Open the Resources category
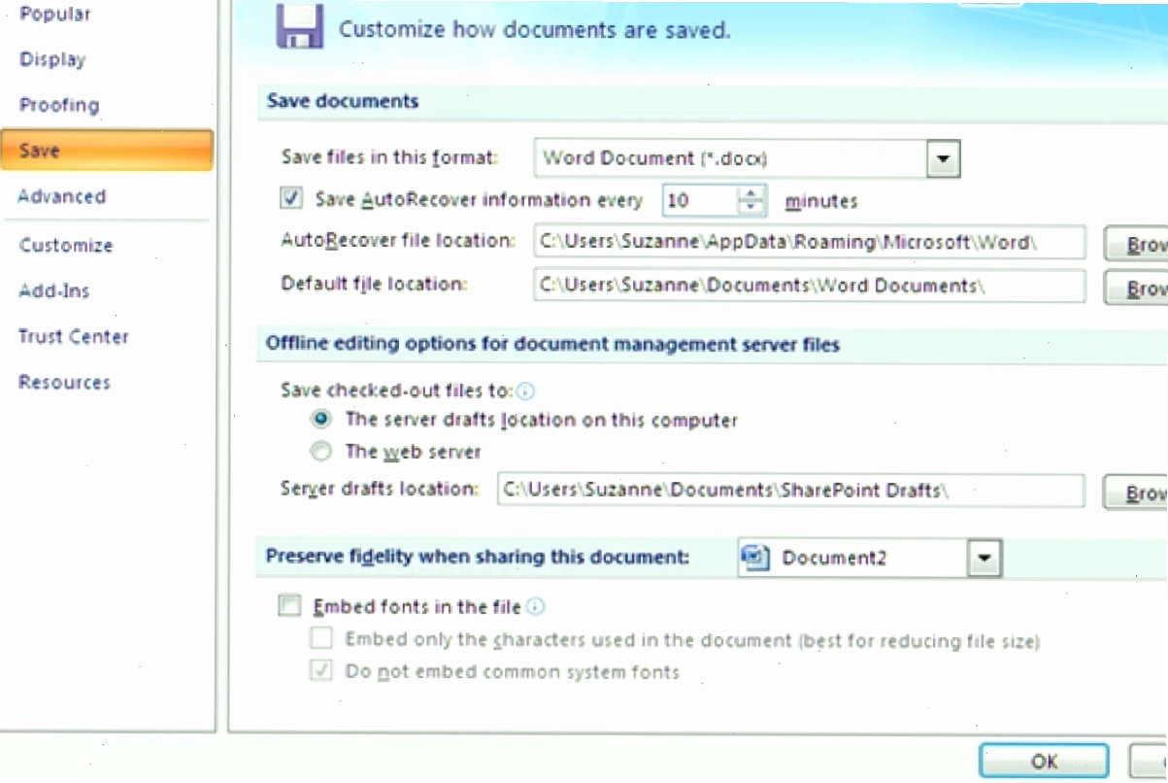 tap(64, 383)
